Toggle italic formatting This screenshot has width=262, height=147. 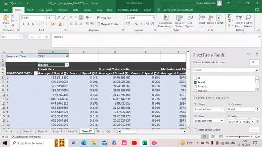point(28,24)
